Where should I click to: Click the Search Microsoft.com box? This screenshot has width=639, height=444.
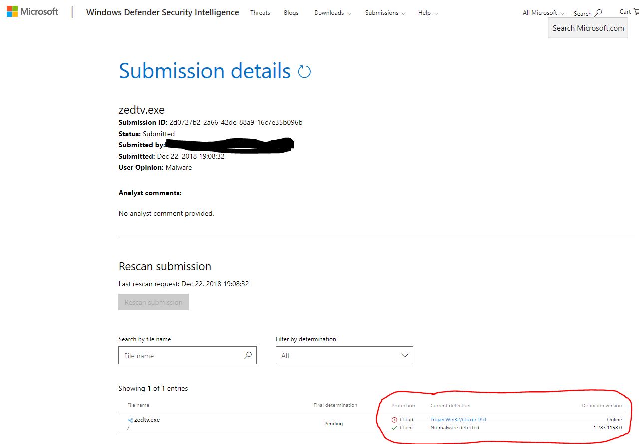[588, 28]
